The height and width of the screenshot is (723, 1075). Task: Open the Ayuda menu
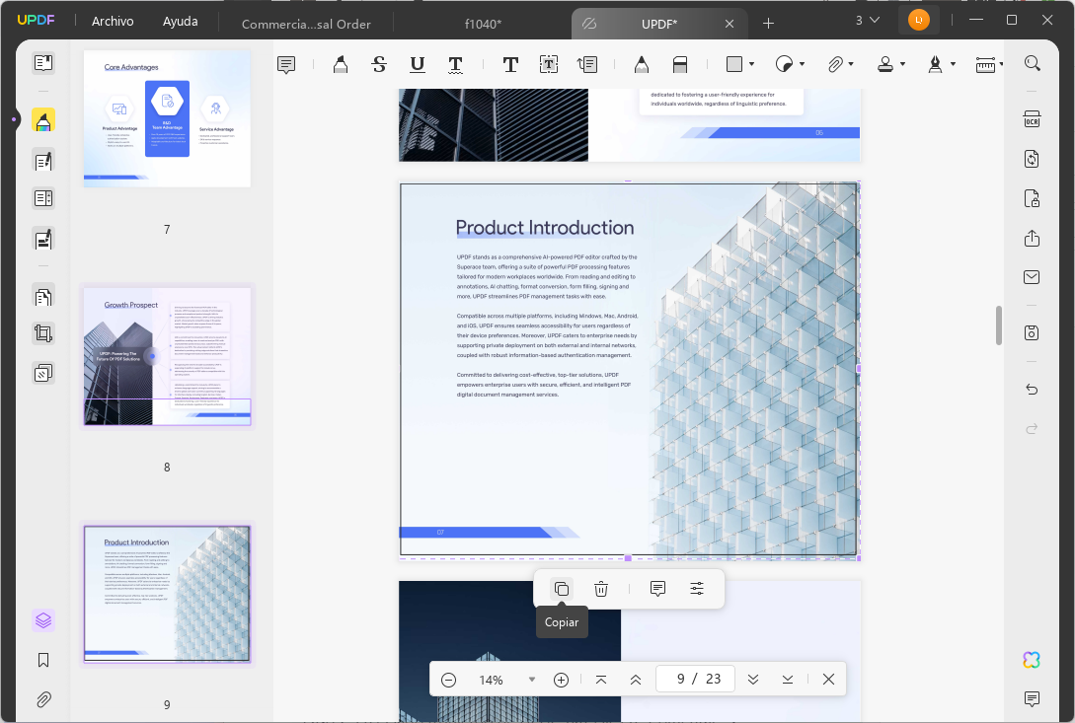[x=180, y=20]
